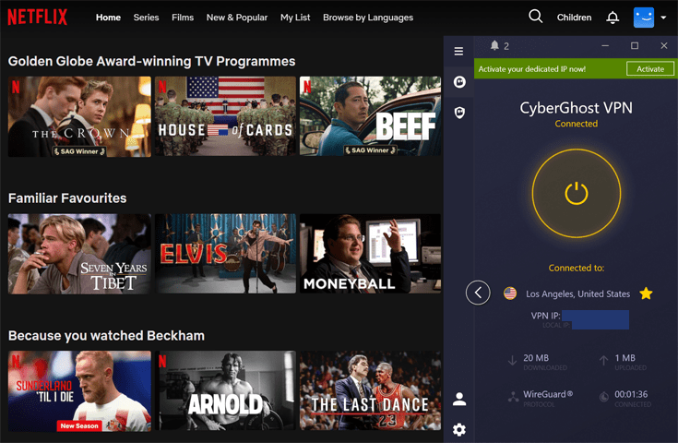
Task: Open My List
Action: pyautogui.click(x=295, y=18)
